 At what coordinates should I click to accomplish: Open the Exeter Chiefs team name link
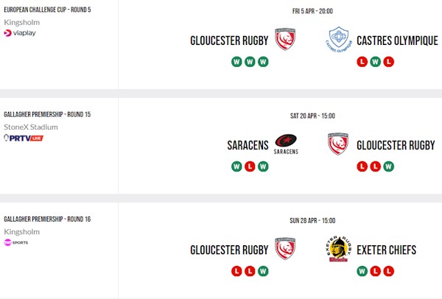[x=386, y=250]
